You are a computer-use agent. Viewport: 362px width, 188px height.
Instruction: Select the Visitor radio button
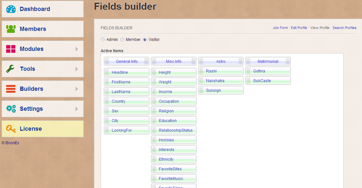pos(145,40)
